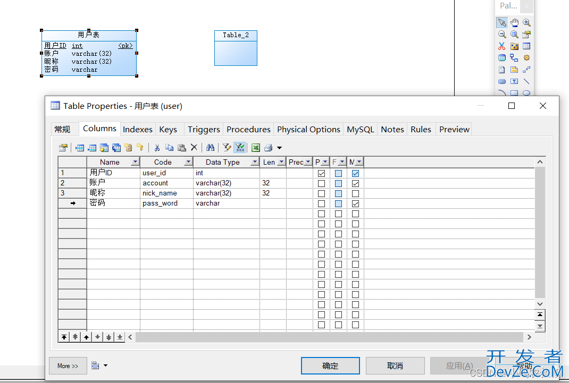Select the File tool in the palette
This screenshot has height=383, width=569.
click(x=502, y=70)
